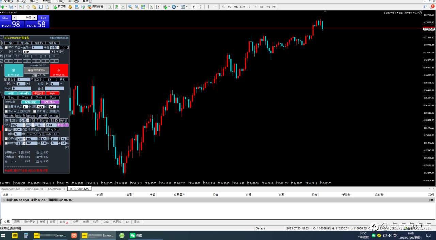Click the 平仓BTCUSDm close position button

coord(36,70)
